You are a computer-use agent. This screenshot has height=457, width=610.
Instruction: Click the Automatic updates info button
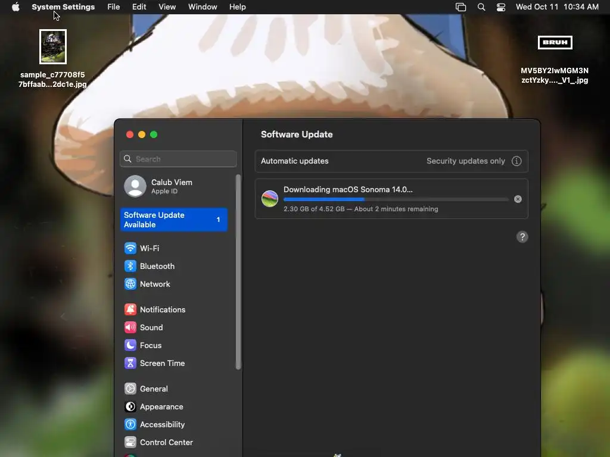[x=516, y=161]
